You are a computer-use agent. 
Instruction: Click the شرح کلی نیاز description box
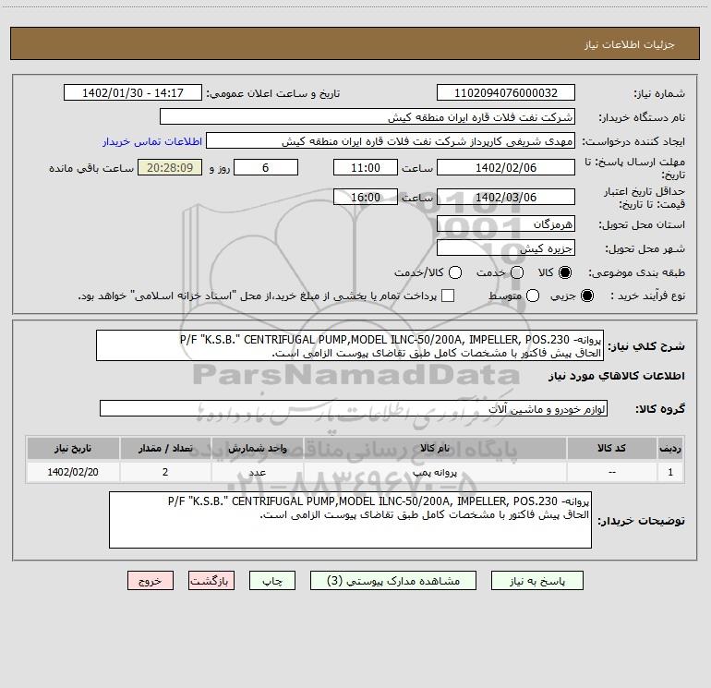[350, 345]
